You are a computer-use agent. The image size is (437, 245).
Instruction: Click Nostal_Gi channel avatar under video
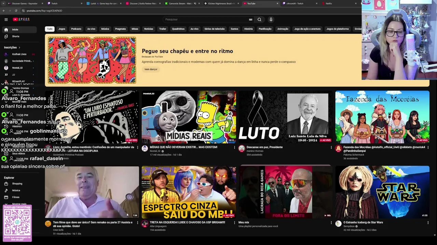tap(145, 149)
